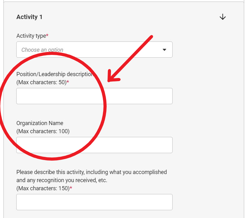Select the activity description text box
Image resolution: width=247 pixels, height=218 pixels.
[94, 202]
